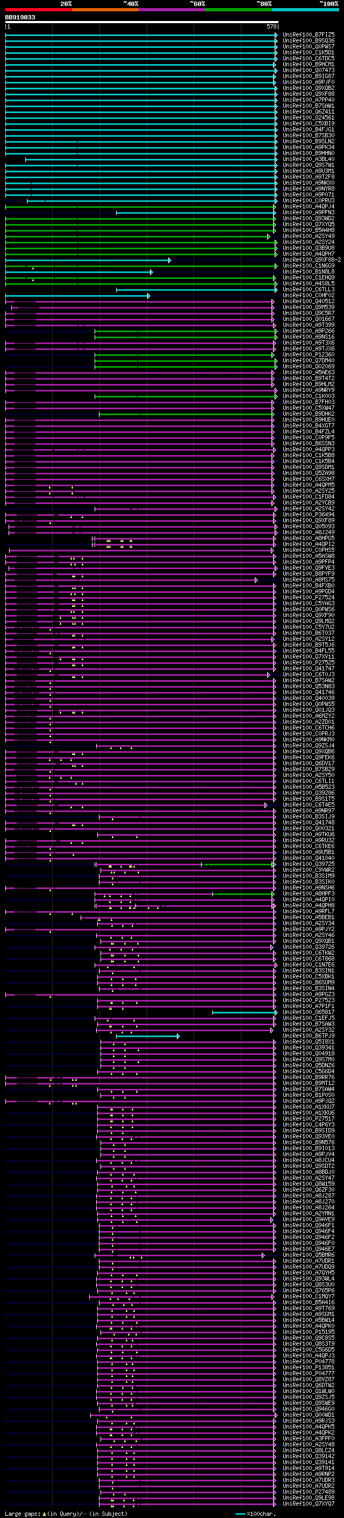
Task: Select hit UniRef100_B9SQ36
Action: click(x=308, y=41)
